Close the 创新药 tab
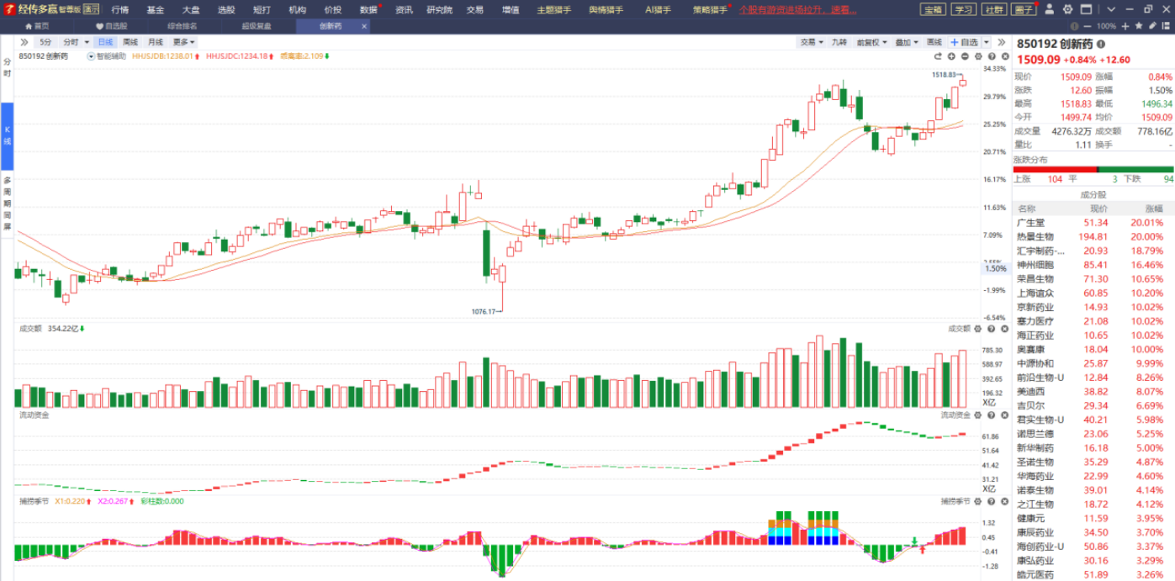Screen dimensions: 1175x581 [364, 26]
